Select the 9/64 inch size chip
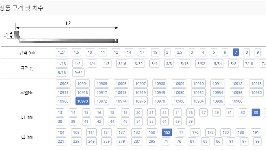The width and height of the screenshot is (266, 150). (78, 73)
